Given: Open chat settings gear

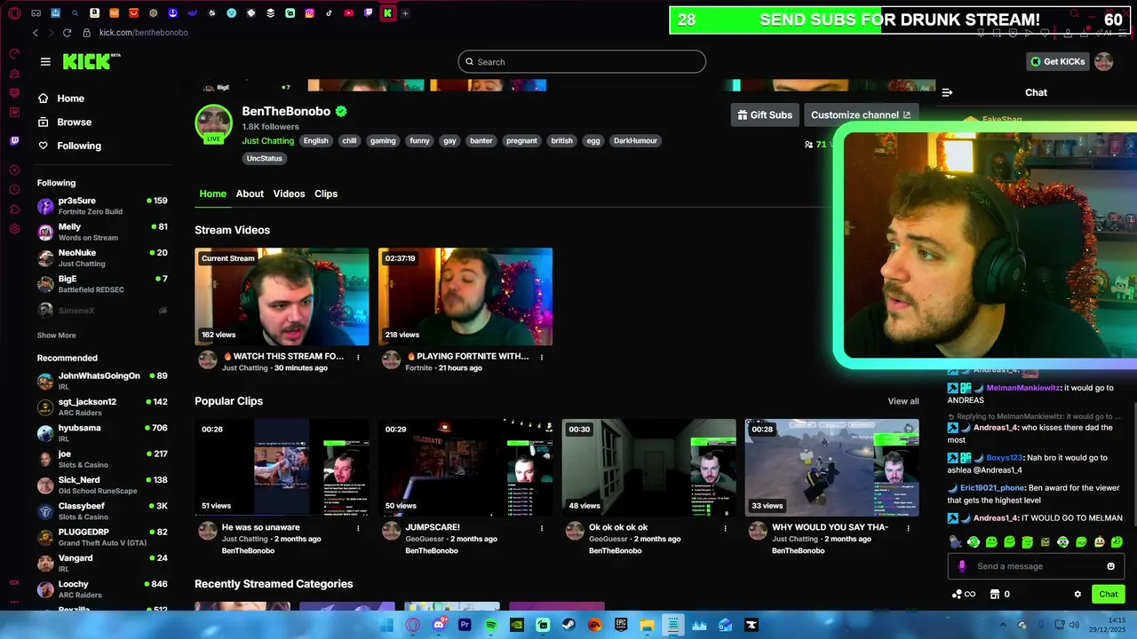Looking at the screenshot, I should (1077, 595).
